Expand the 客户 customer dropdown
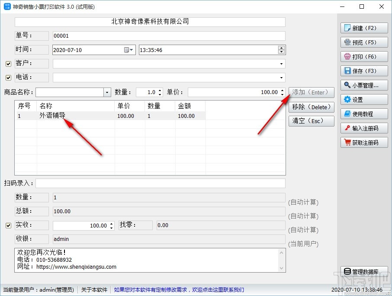The width and height of the screenshot is (392, 296). 281,64
